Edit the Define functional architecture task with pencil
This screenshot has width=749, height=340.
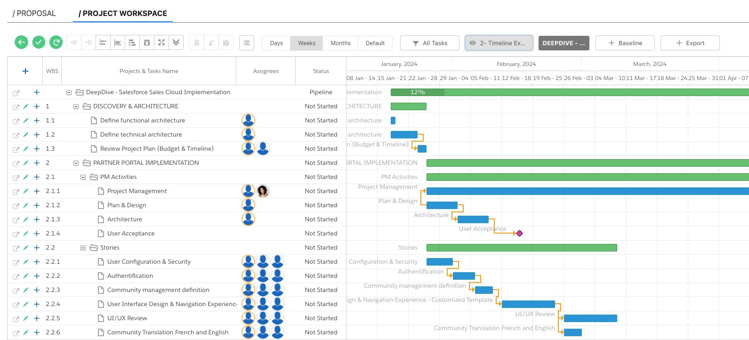(x=26, y=121)
